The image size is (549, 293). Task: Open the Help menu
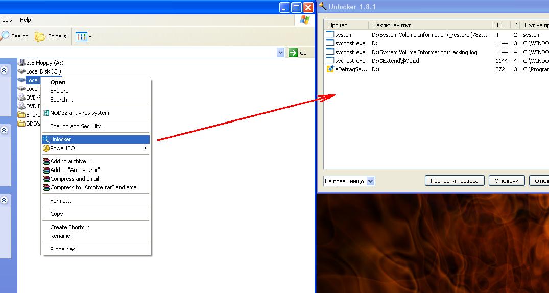[x=25, y=20]
